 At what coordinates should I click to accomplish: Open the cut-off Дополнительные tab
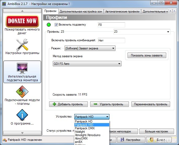coord(155,11)
